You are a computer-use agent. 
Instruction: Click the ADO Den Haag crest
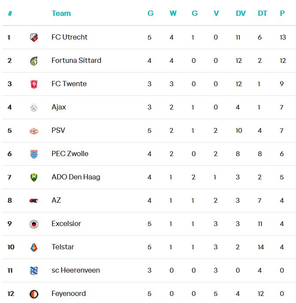point(34,177)
